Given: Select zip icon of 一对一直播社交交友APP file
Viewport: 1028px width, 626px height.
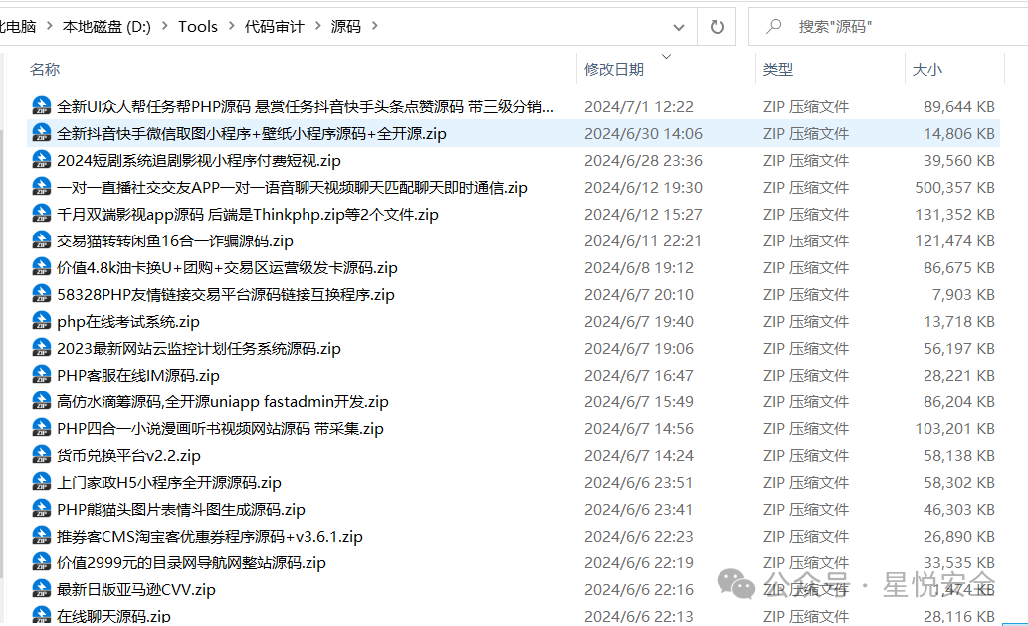Looking at the screenshot, I should coord(42,187).
